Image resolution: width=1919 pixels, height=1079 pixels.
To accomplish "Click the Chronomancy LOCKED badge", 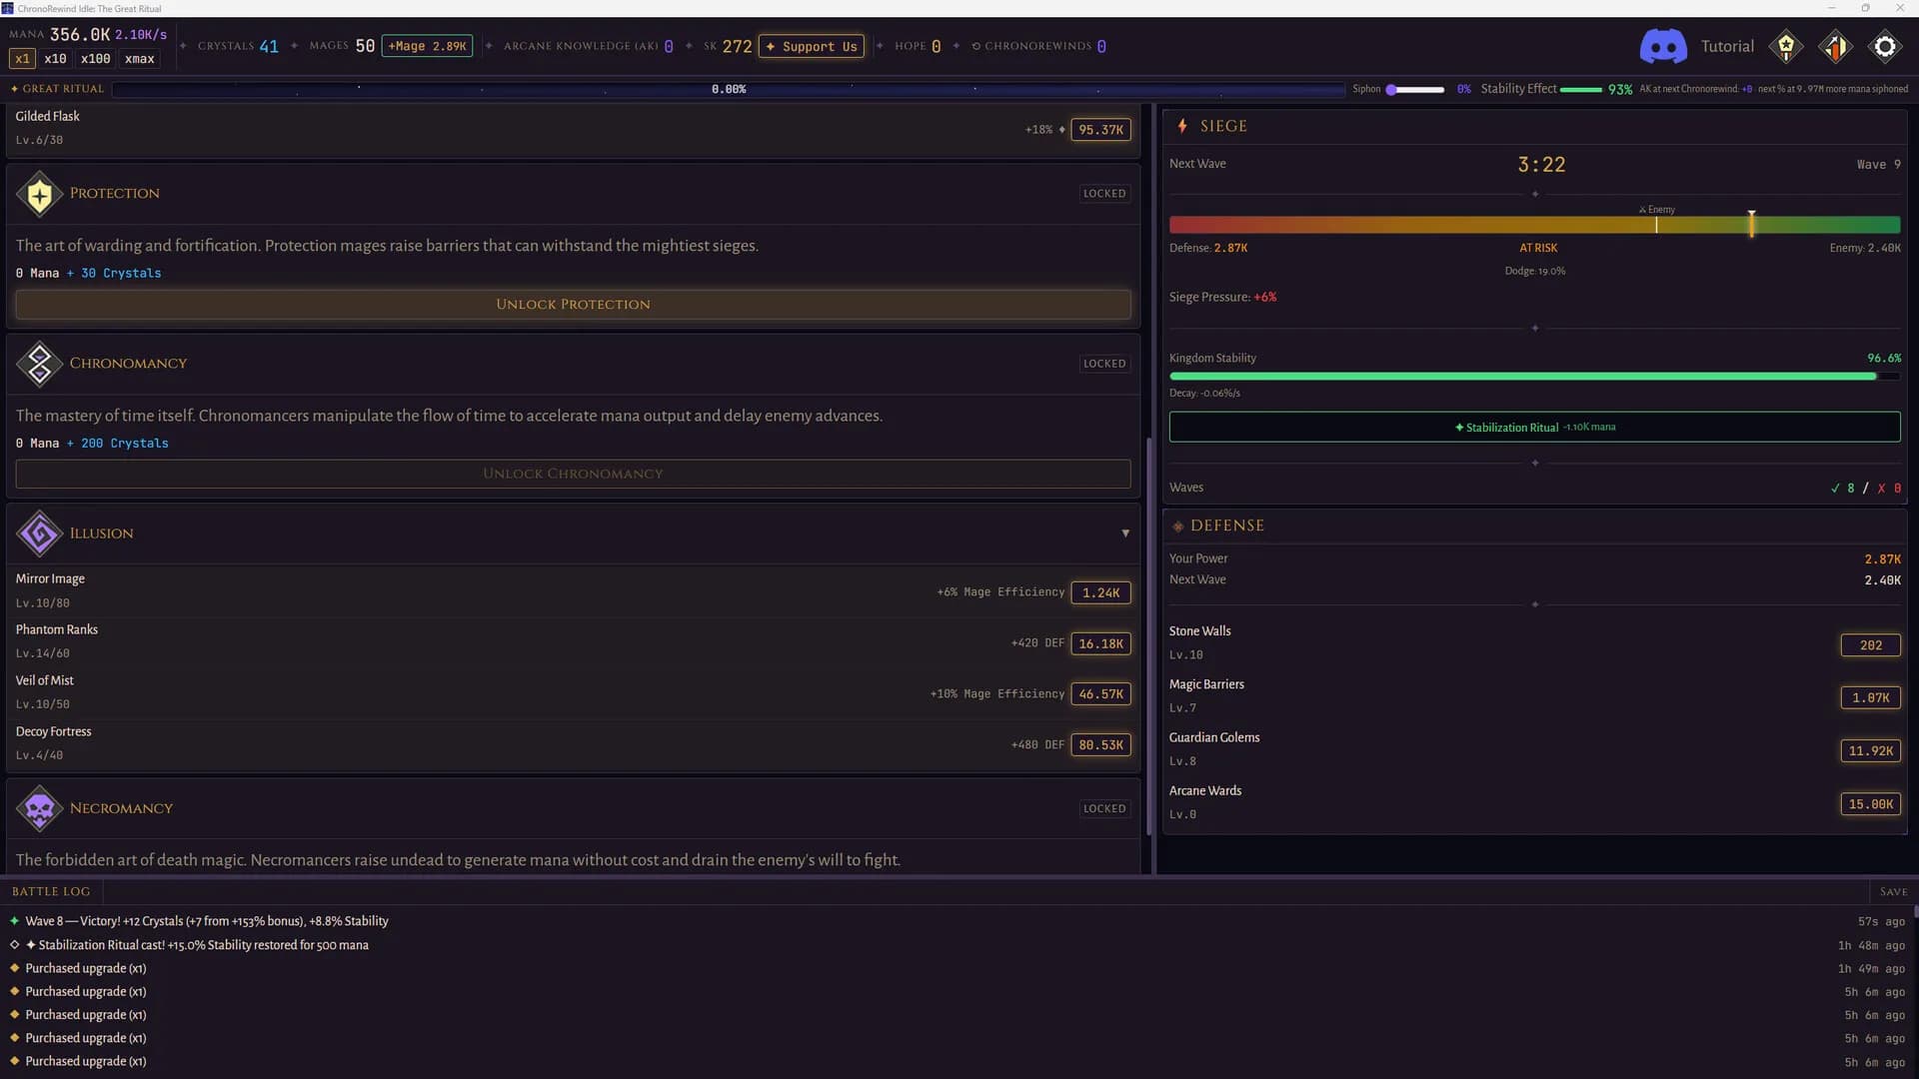I will tap(1103, 364).
